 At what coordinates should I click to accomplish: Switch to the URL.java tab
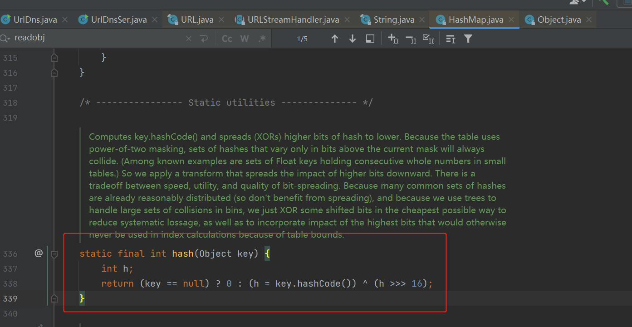click(197, 20)
